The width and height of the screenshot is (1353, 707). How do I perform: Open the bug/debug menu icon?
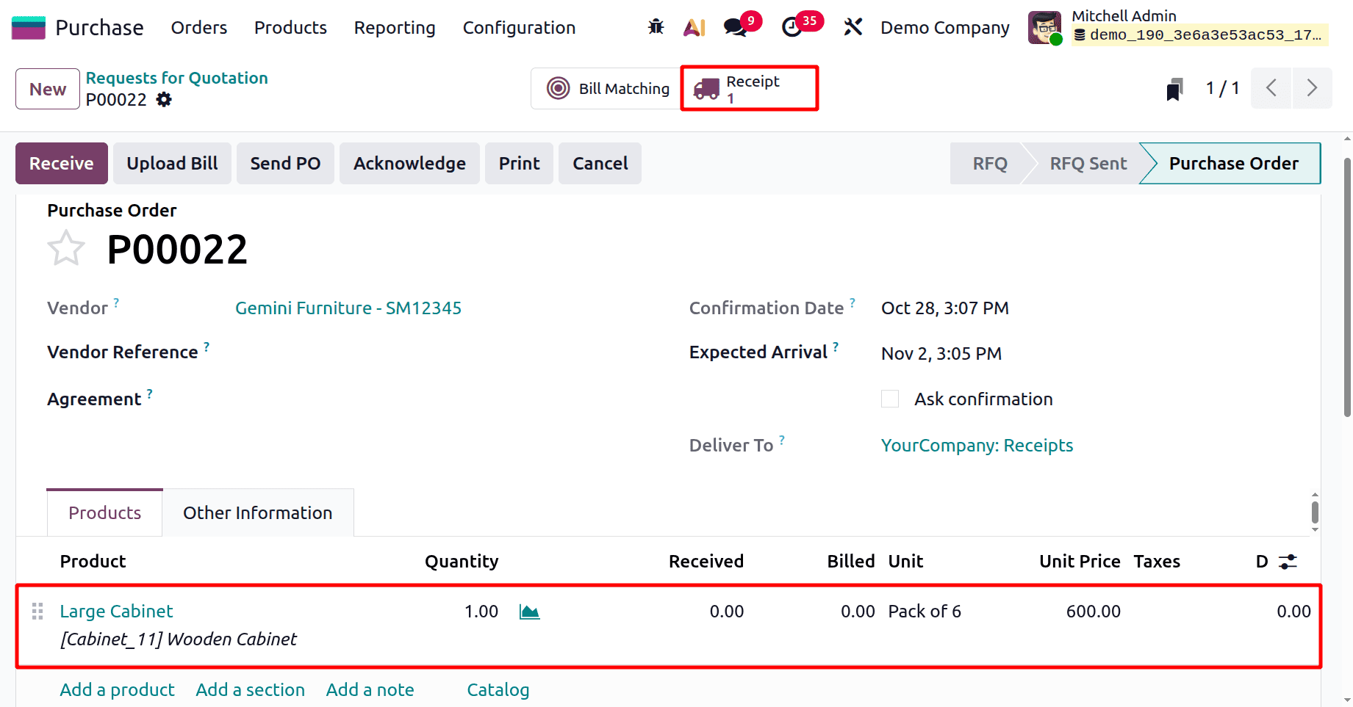coord(655,26)
